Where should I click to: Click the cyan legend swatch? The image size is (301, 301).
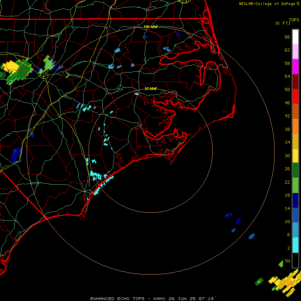tap(295, 245)
